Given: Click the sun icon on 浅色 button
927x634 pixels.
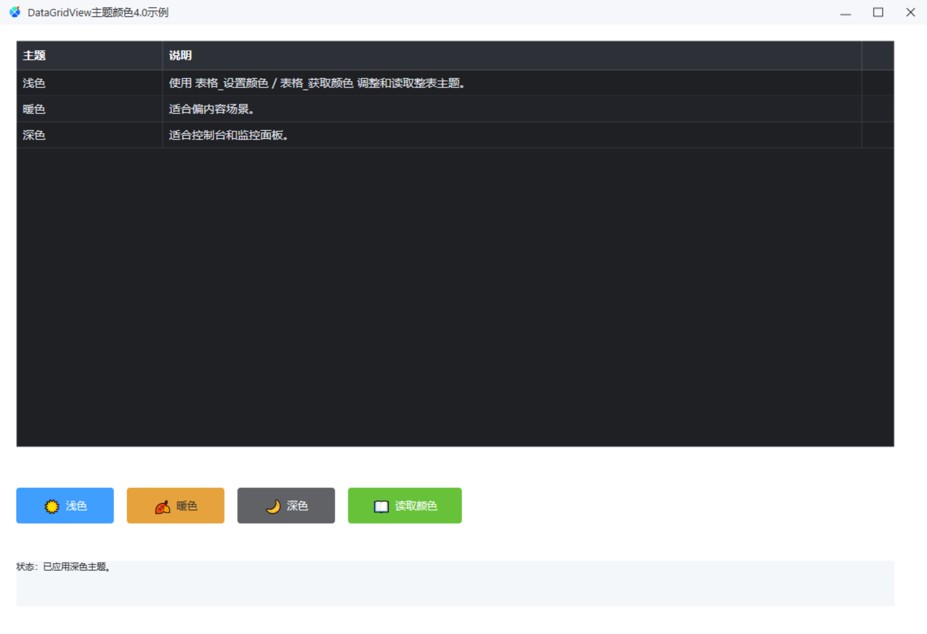Looking at the screenshot, I should pyautogui.click(x=51, y=506).
